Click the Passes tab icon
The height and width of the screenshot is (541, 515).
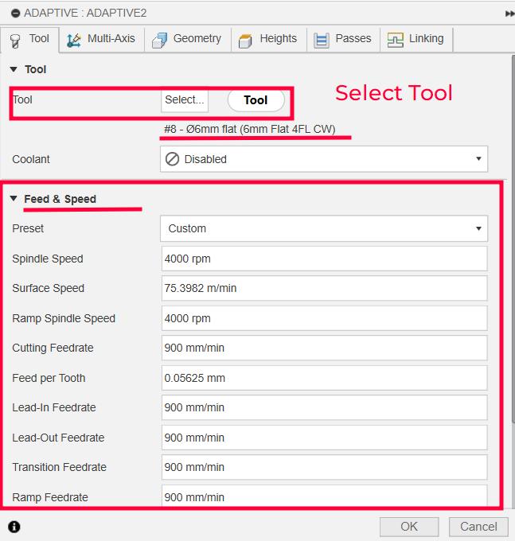(322, 41)
